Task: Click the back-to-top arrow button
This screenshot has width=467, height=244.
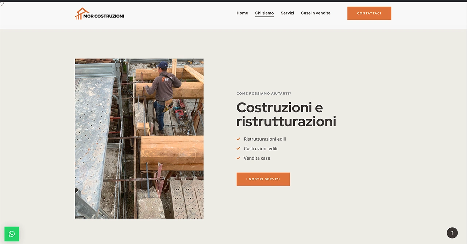Action: (x=452, y=233)
